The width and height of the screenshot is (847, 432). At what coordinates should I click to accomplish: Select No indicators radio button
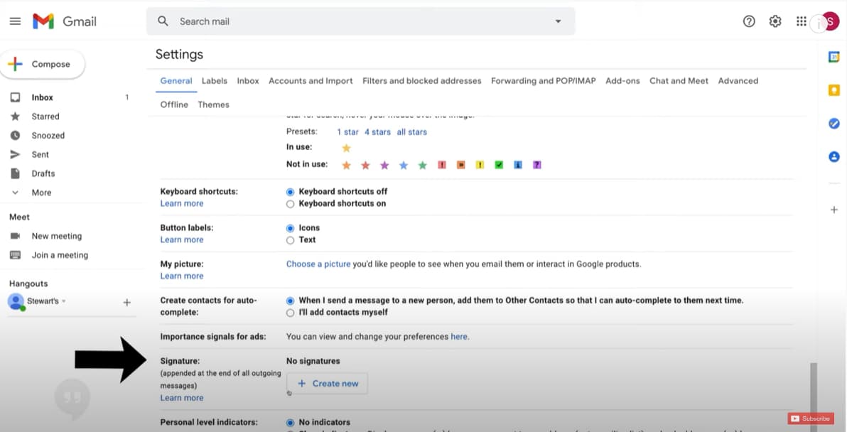click(290, 422)
